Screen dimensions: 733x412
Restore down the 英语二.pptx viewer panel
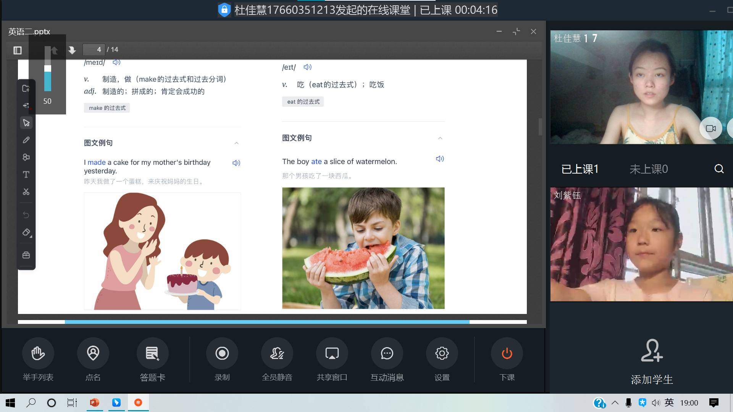[516, 32]
